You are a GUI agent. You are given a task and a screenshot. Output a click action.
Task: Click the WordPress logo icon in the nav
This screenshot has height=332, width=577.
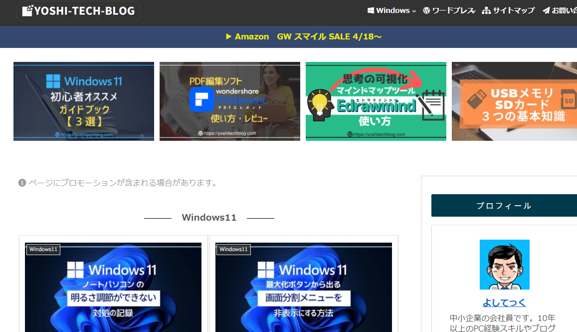426,10
